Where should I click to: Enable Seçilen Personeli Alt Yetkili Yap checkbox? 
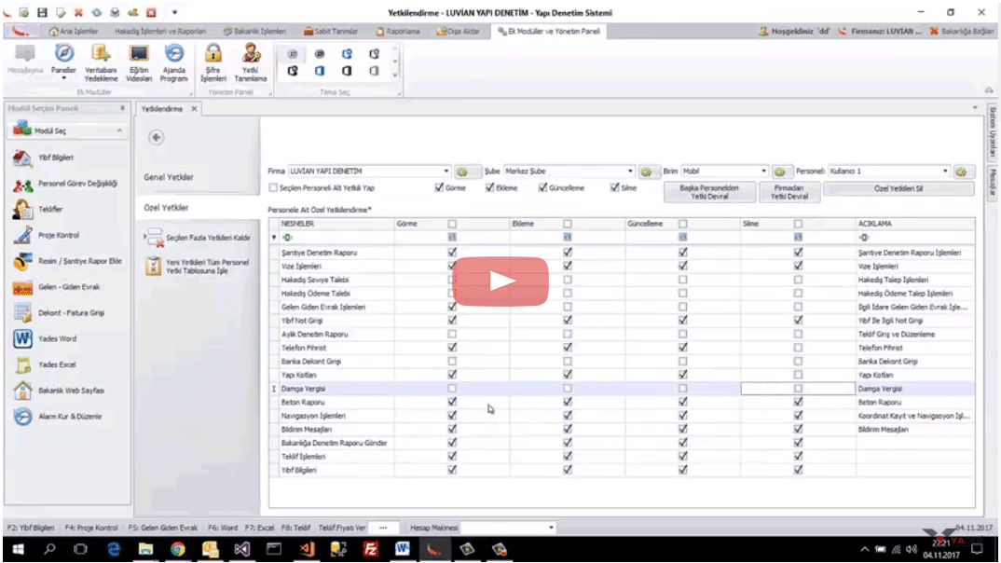click(x=272, y=188)
